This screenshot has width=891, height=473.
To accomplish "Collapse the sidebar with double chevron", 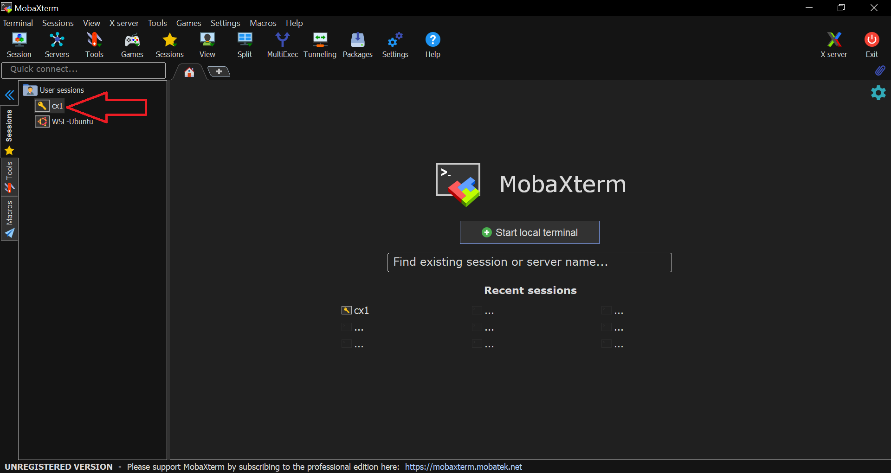I will tap(10, 96).
